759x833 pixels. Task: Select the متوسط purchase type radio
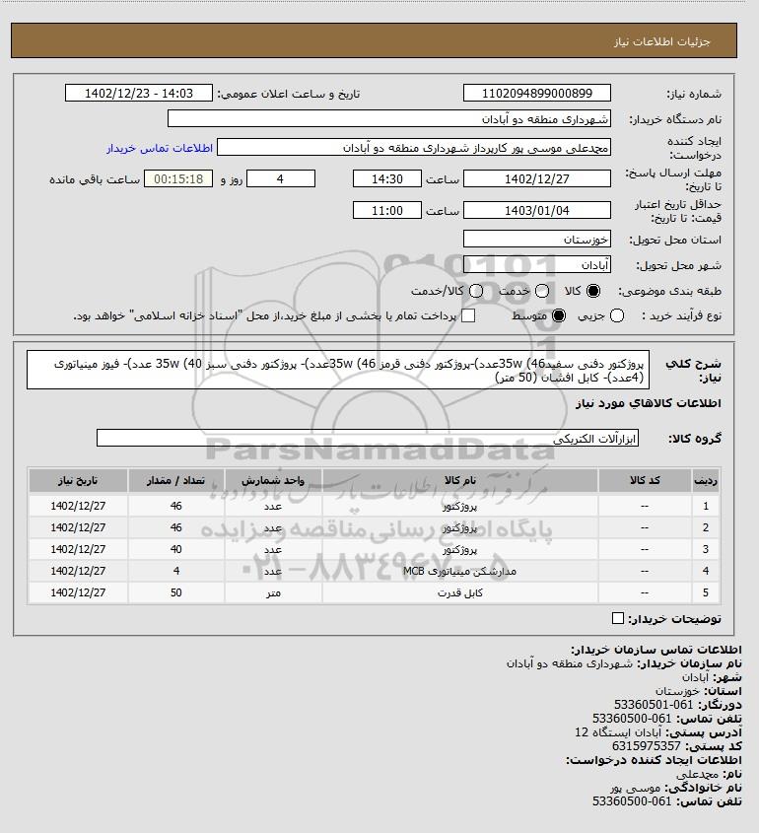(x=558, y=316)
